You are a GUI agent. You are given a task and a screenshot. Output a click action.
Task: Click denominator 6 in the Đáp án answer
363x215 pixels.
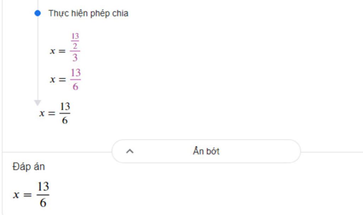(x=43, y=203)
